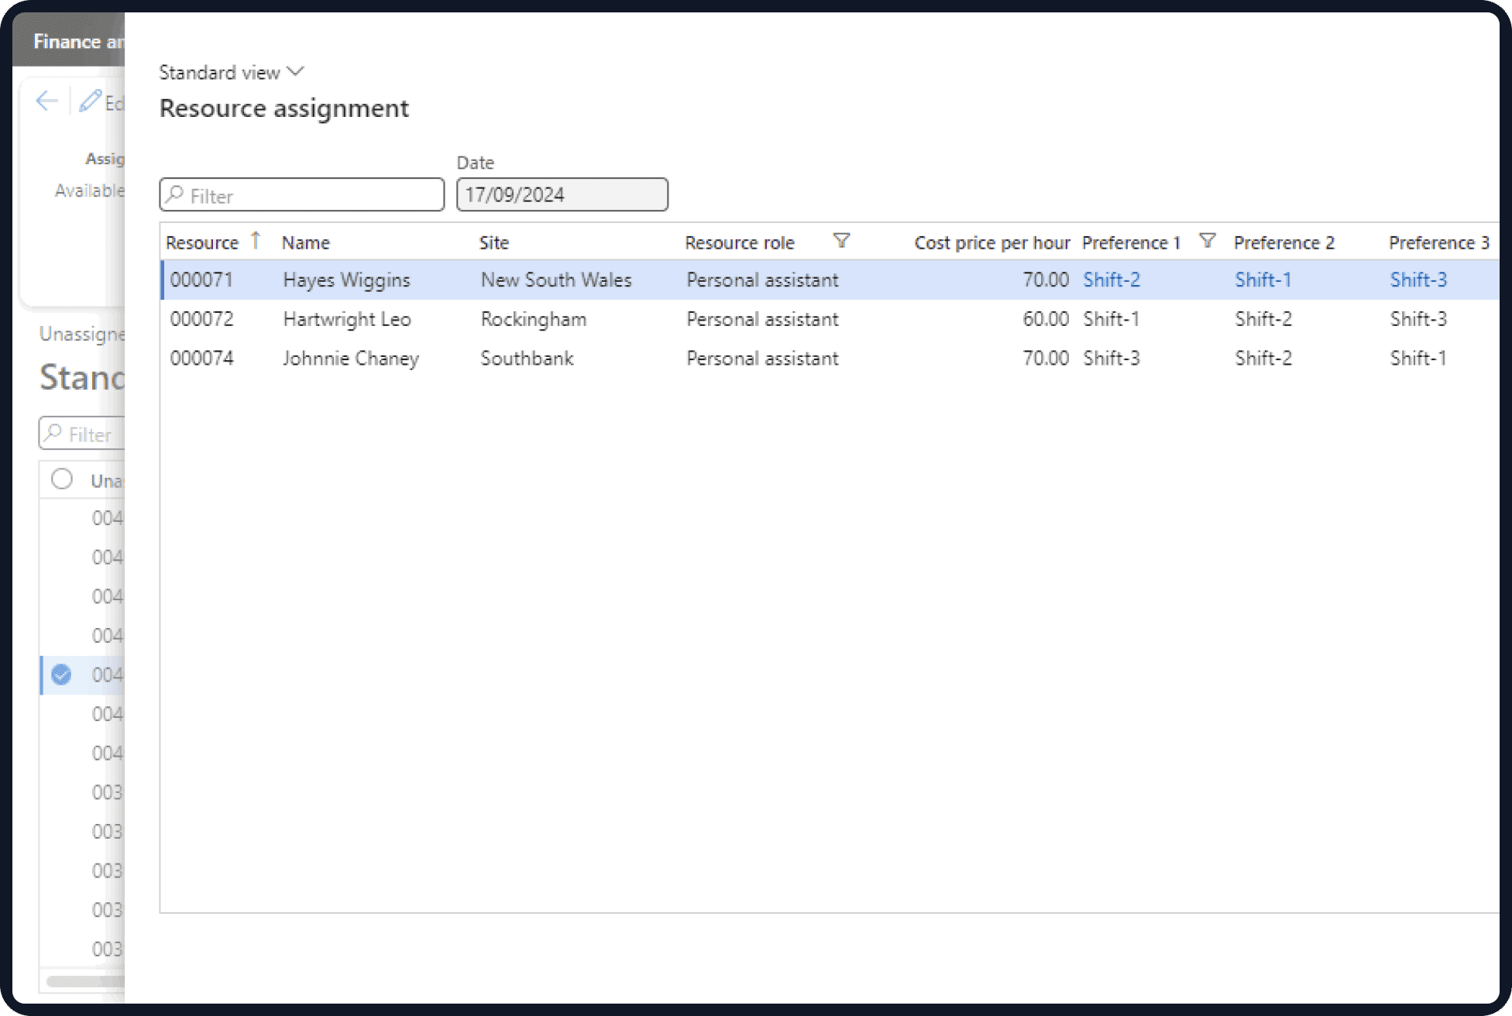Toggle the select-all radio in background grid header
This screenshot has height=1016, width=1512.
62,479
